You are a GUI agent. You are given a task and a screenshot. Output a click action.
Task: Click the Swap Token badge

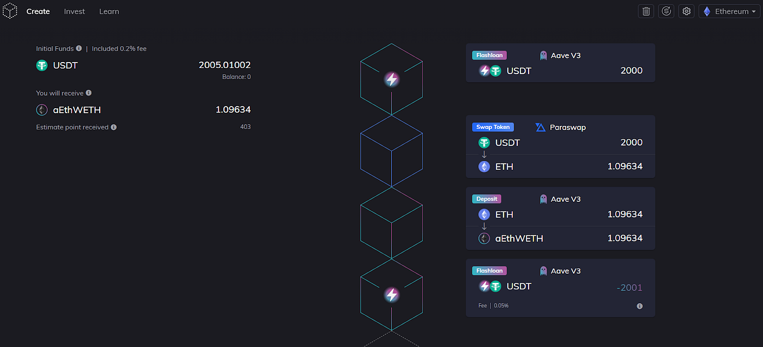493,127
